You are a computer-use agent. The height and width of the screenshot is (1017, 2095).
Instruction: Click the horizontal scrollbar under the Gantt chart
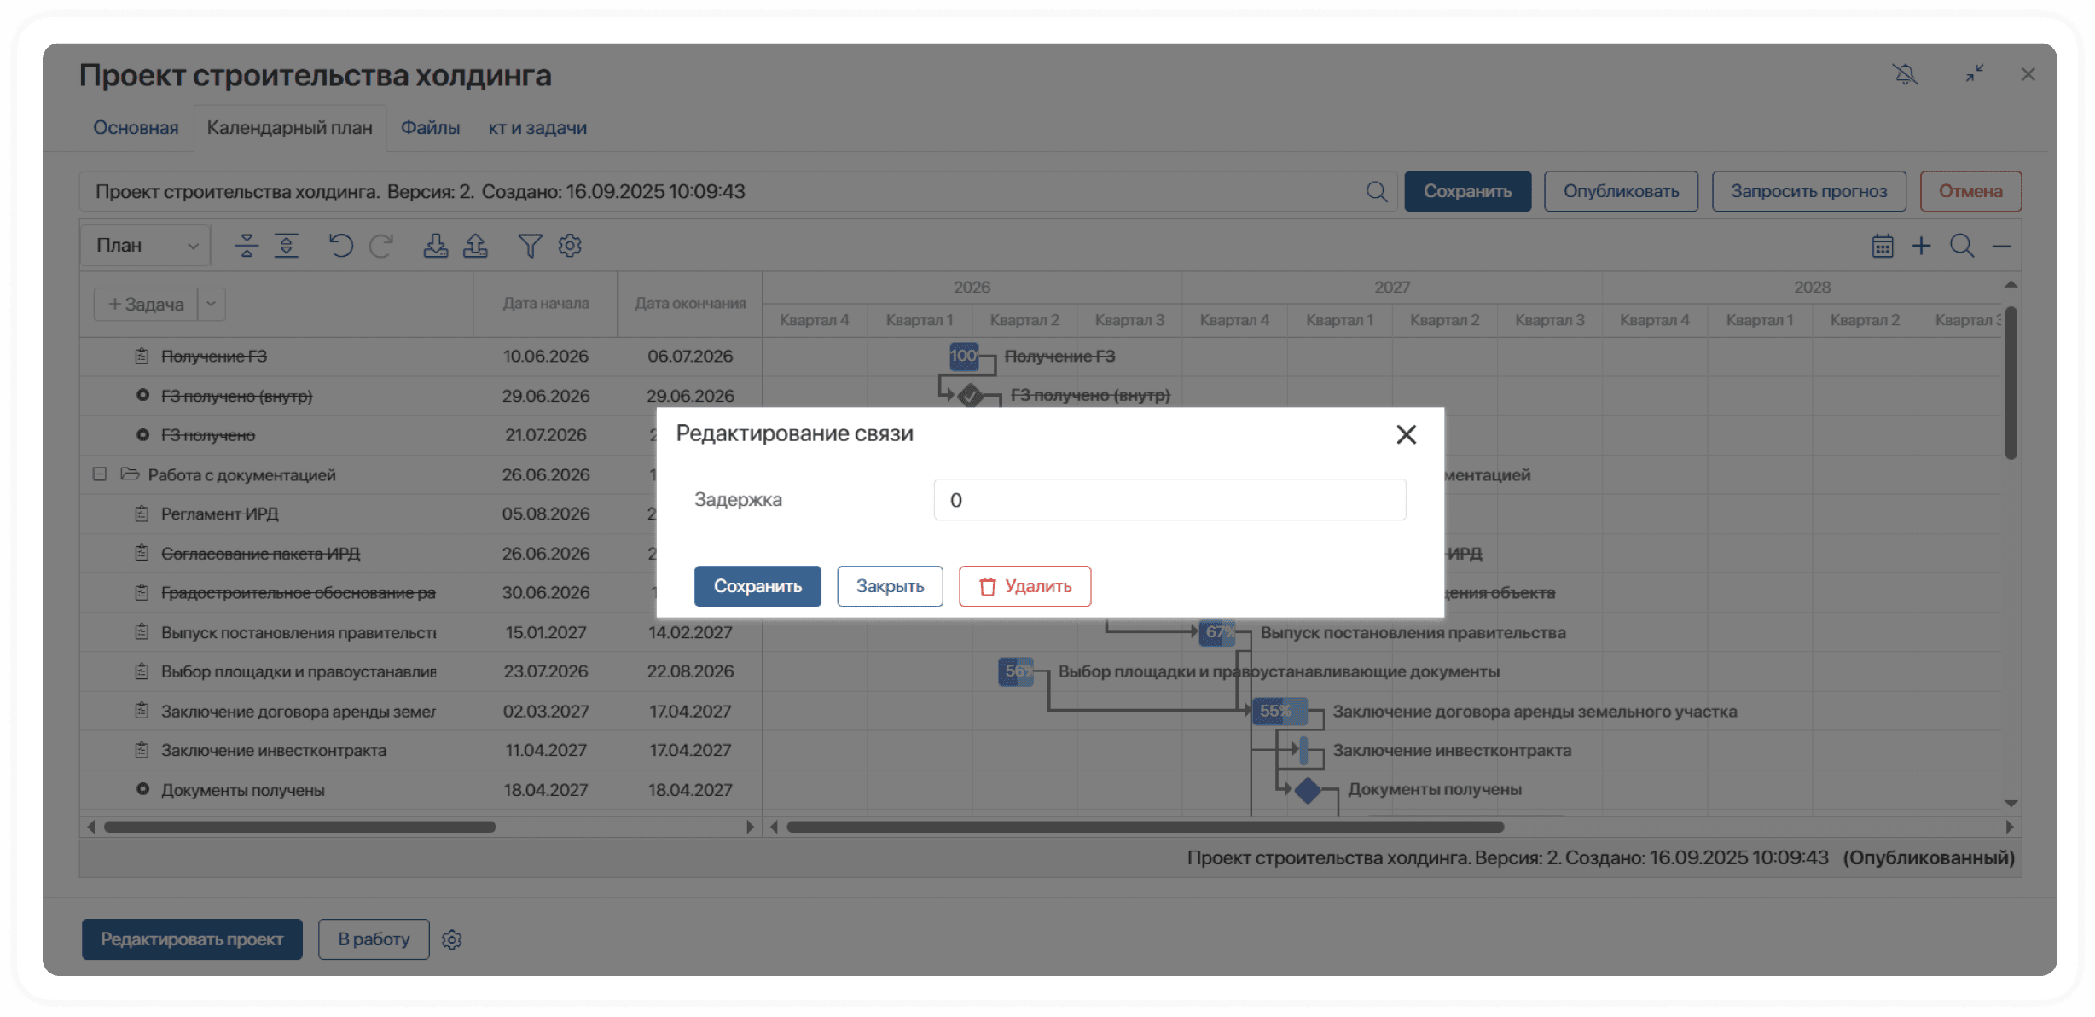point(1145,827)
